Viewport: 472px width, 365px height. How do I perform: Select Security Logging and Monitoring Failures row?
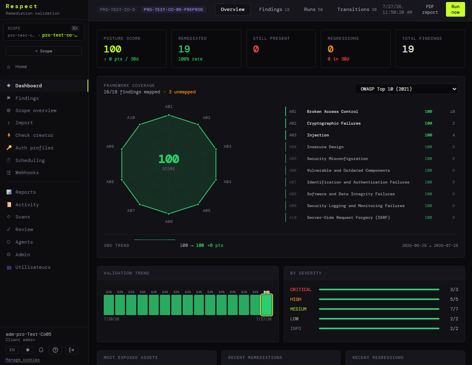(371, 206)
